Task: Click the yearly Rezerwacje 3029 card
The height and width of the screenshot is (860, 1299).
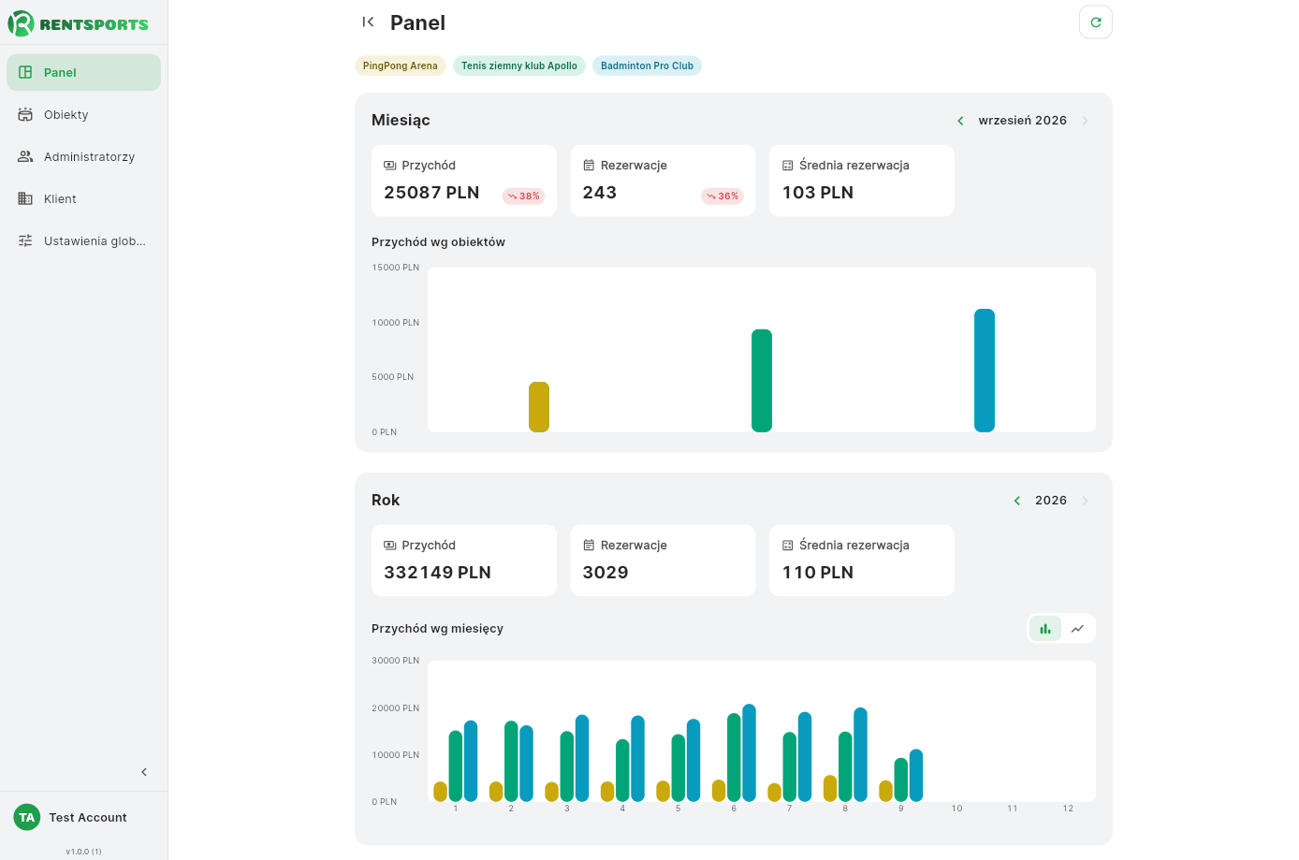Action: [663, 561]
